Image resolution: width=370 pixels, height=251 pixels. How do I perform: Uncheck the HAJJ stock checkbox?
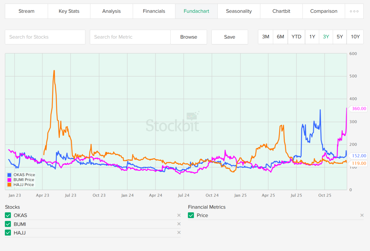(x=8, y=233)
